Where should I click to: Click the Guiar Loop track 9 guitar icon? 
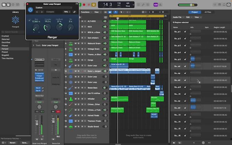tap(71, 66)
